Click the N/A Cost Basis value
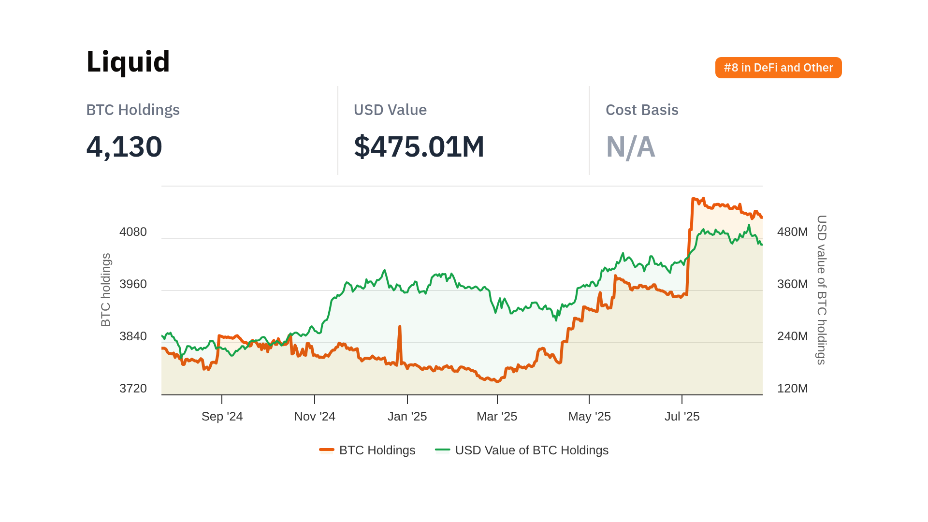Screen dimensions: 928x522 pyautogui.click(x=630, y=147)
